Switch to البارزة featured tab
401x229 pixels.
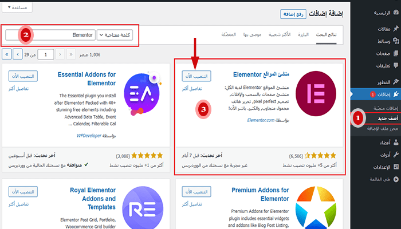point(303,34)
